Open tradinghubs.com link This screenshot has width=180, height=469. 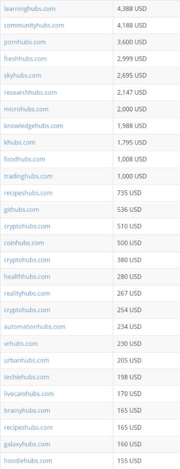[28, 176]
